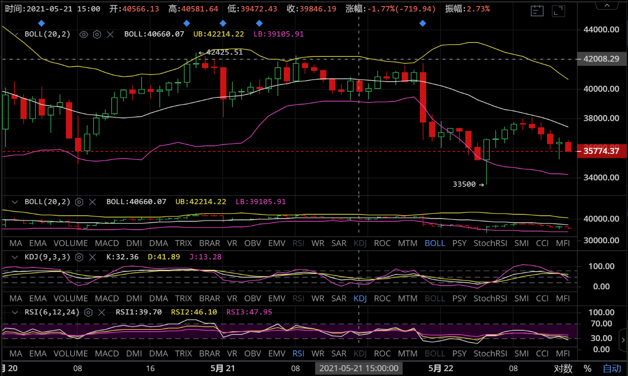
Task: Collapse the RSI(6,12,24) indicator panel
Action: (x=15, y=312)
